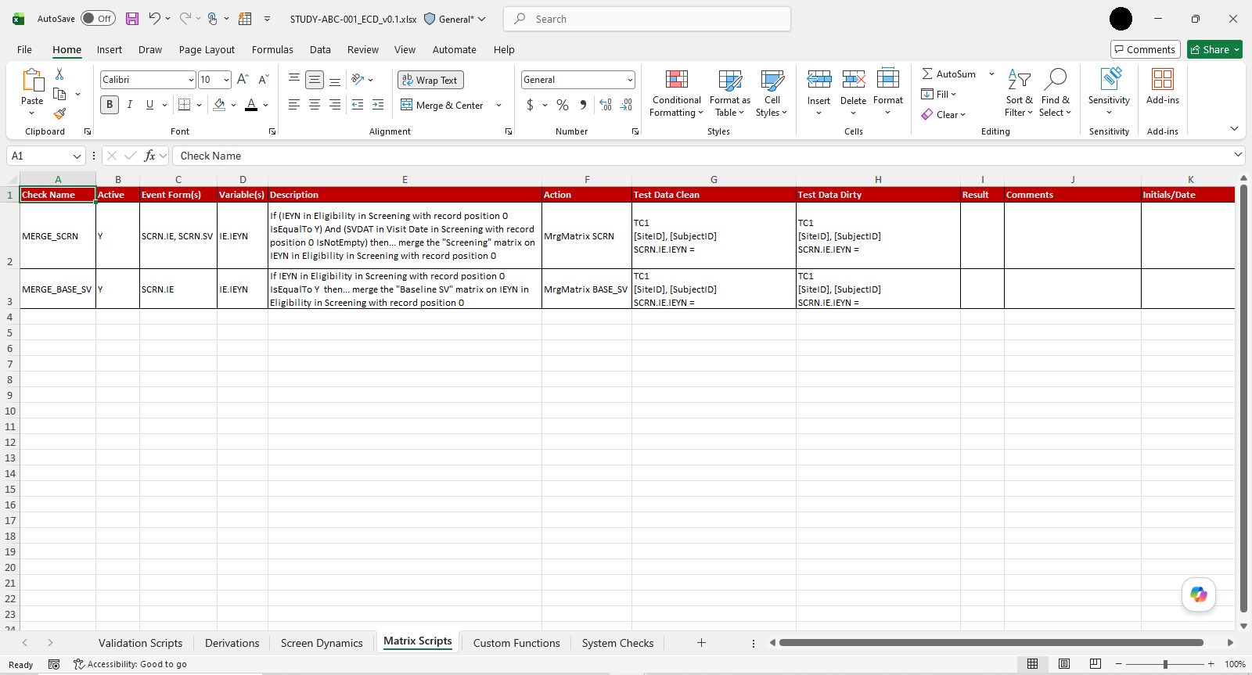Open the Page Layout ribbon tab
This screenshot has height=675, width=1252.
(x=207, y=49)
